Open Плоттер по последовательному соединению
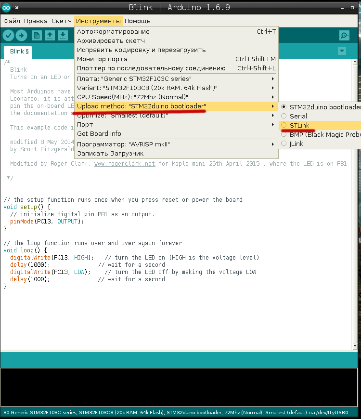The image size is (361, 419). click(176, 68)
